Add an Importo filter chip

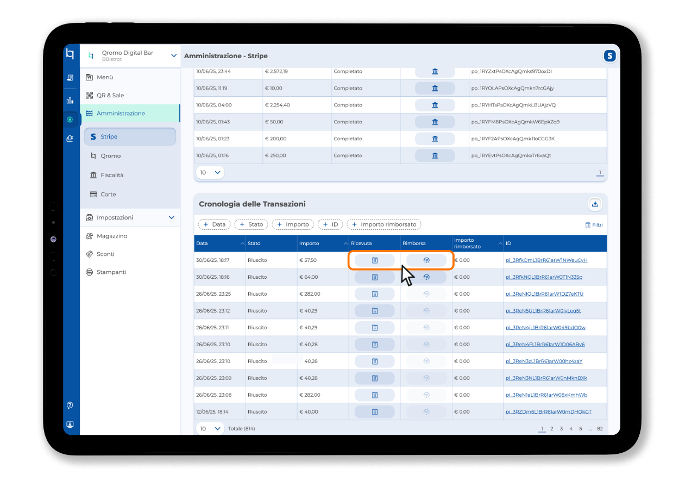(293, 224)
